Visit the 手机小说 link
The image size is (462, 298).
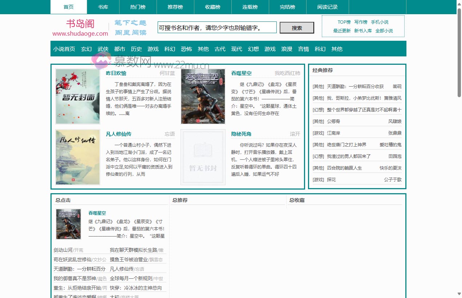pyautogui.click(x=380, y=22)
